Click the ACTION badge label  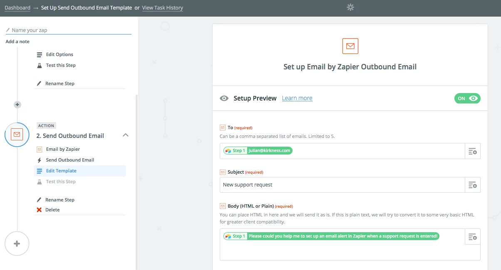pos(46,125)
